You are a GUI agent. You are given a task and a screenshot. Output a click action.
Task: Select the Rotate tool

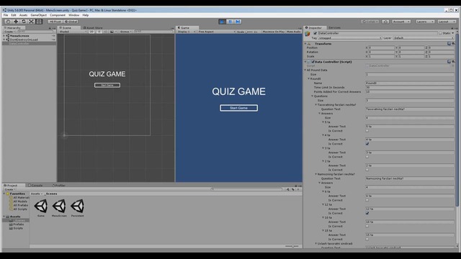point(24,22)
